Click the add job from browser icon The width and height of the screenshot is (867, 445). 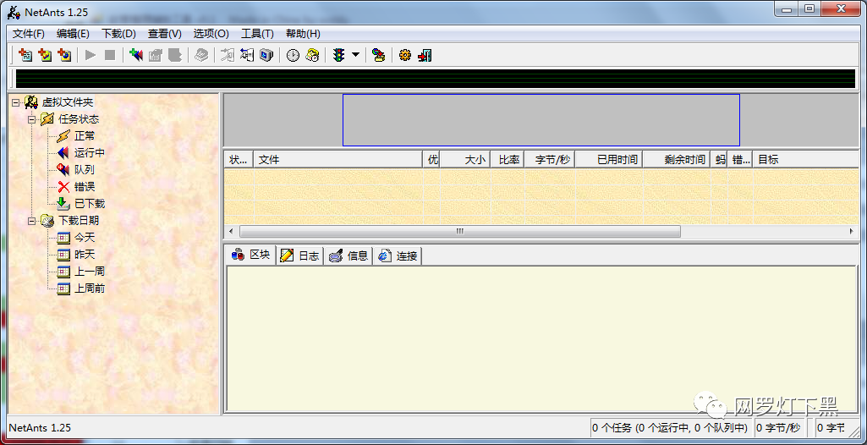64,55
